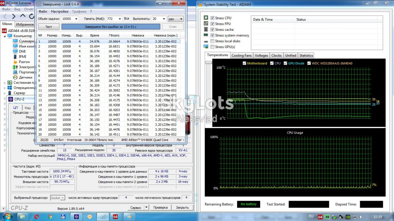
Task: Toggle the Stress system memory checkbox
Action: 212,35
